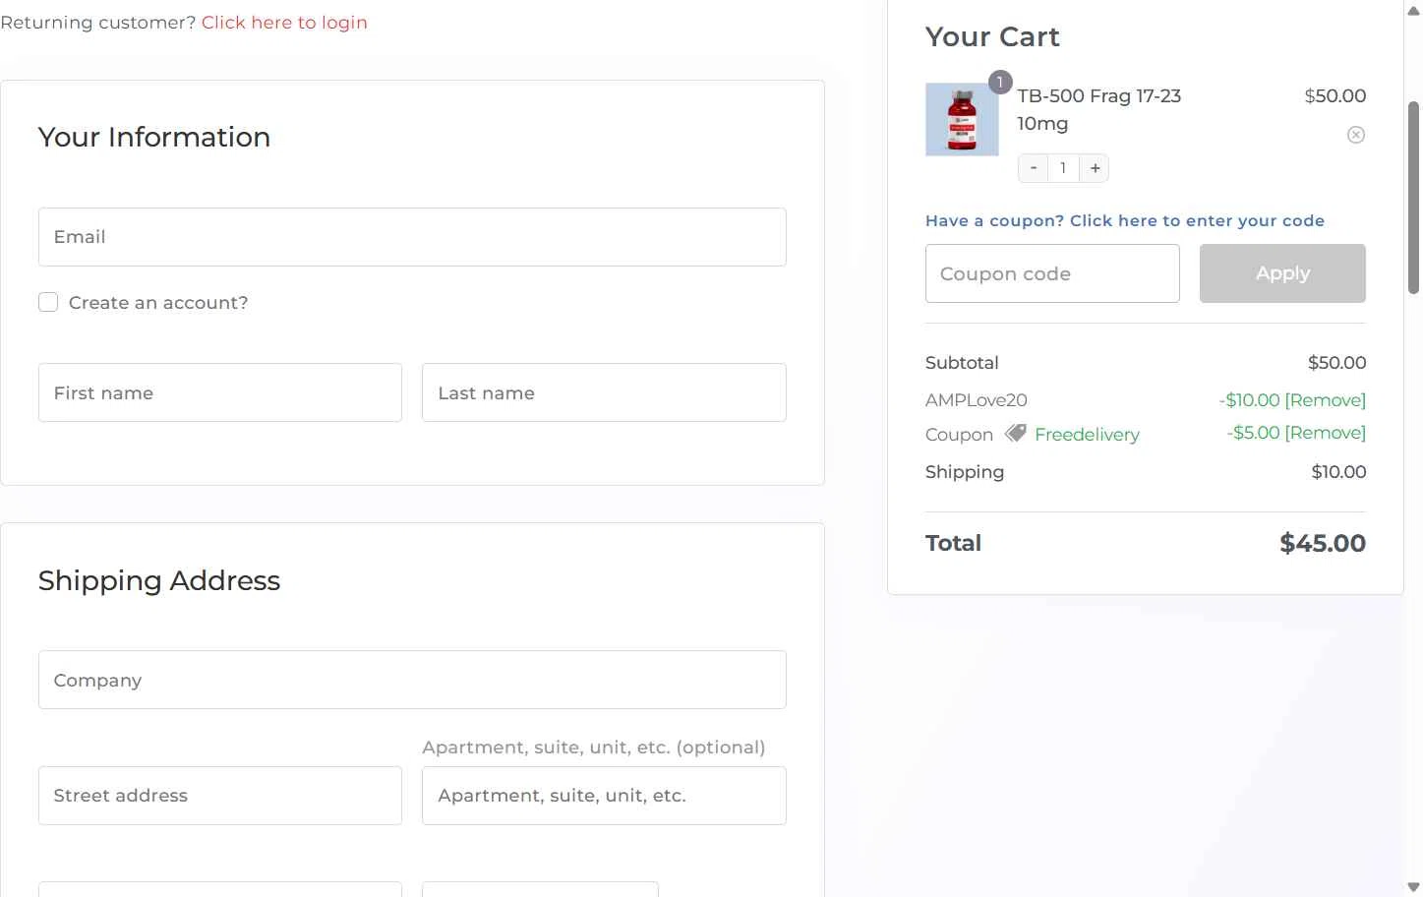
Task: Apply the coupon code
Action: (1282, 273)
